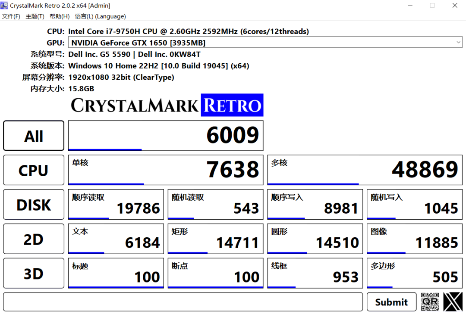
Task: Click the 单核 score 7638
Action: 166,170
